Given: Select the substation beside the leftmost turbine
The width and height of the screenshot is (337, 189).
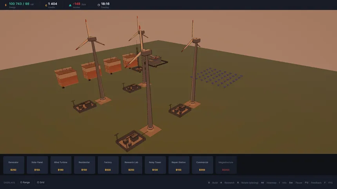Looking at the screenshot, I should tap(84, 106).
